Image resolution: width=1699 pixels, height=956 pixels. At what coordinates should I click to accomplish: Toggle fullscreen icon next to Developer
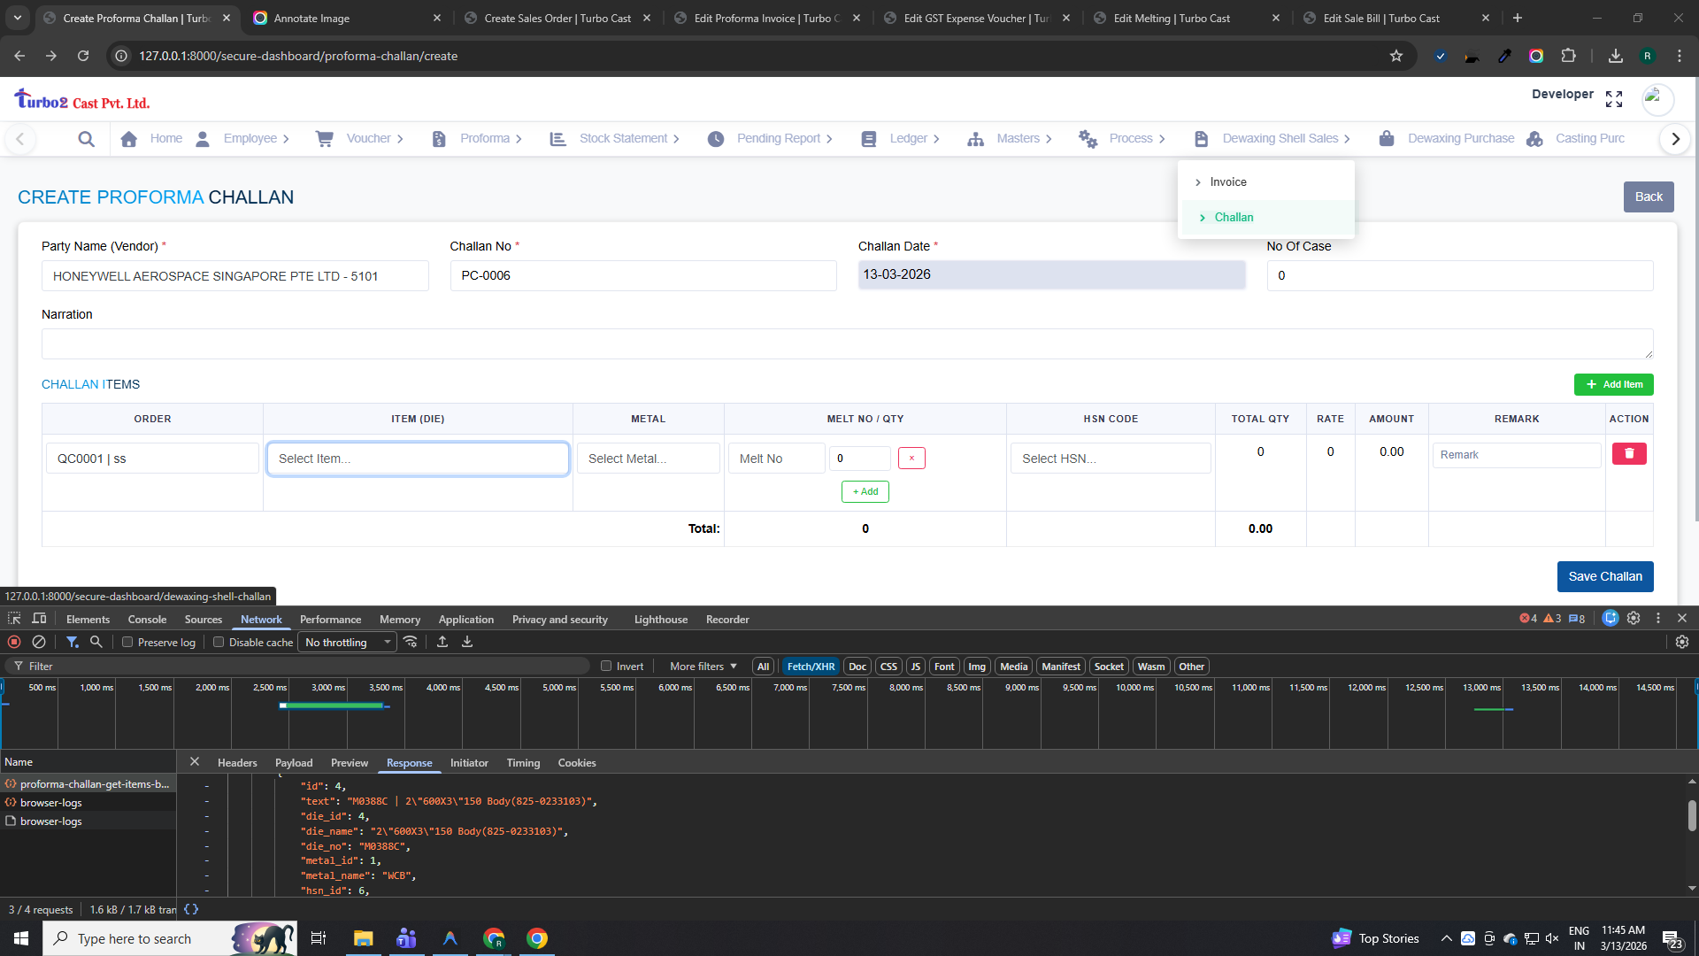1614,99
